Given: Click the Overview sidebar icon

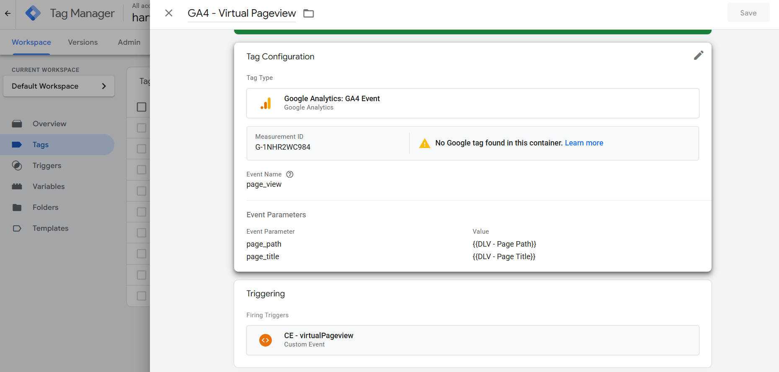Looking at the screenshot, I should click(x=17, y=124).
